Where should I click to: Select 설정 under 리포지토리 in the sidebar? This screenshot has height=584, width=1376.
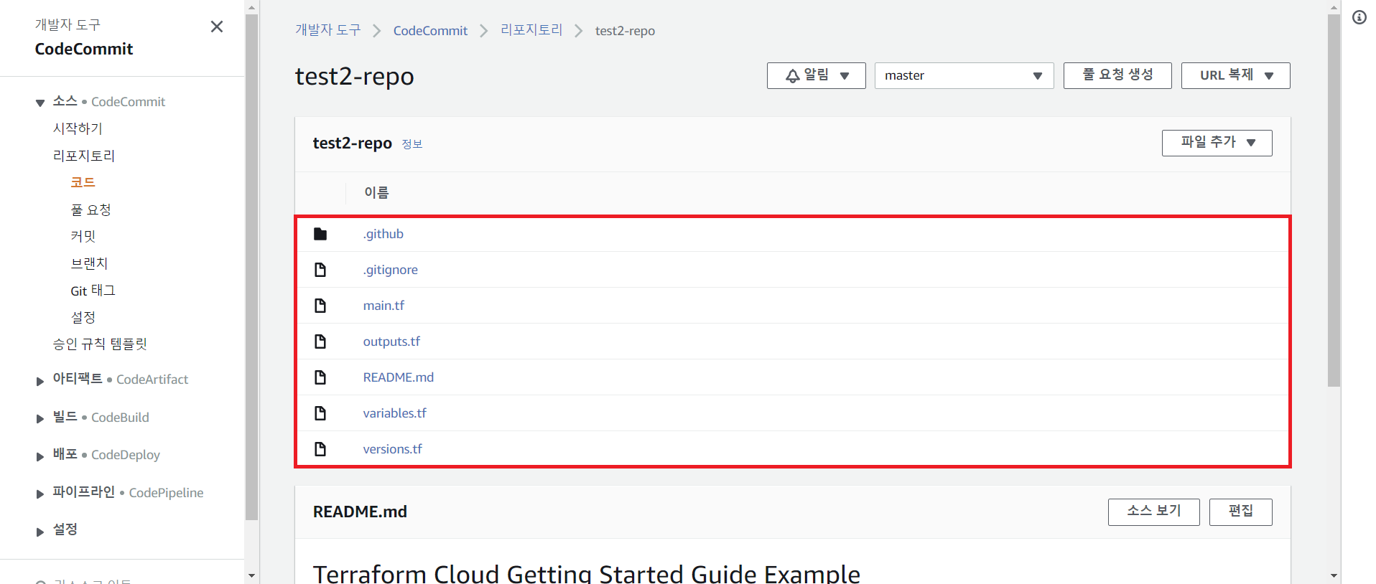(x=83, y=317)
